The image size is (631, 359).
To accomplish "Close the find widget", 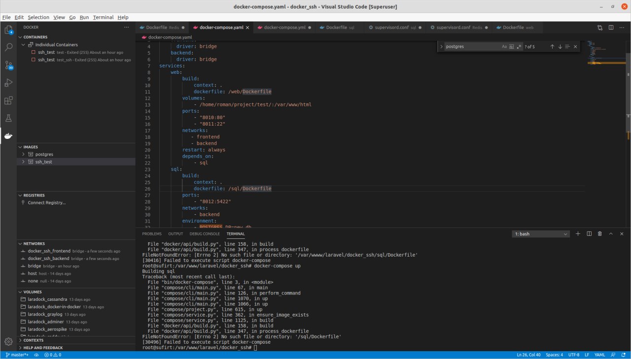I will pos(575,47).
